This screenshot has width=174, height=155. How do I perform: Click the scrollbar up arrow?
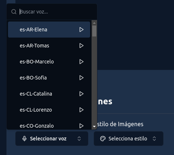(94, 23)
